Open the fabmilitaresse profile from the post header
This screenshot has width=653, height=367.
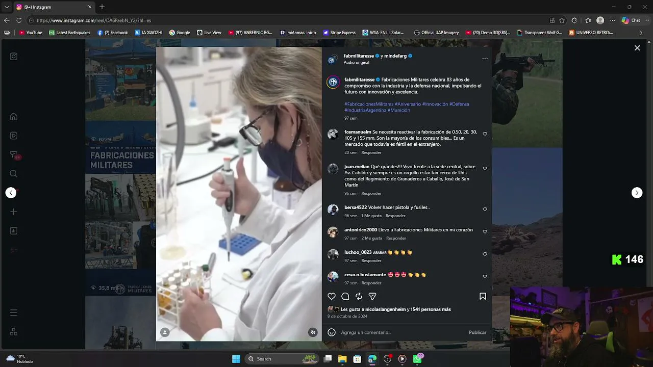pos(359,56)
